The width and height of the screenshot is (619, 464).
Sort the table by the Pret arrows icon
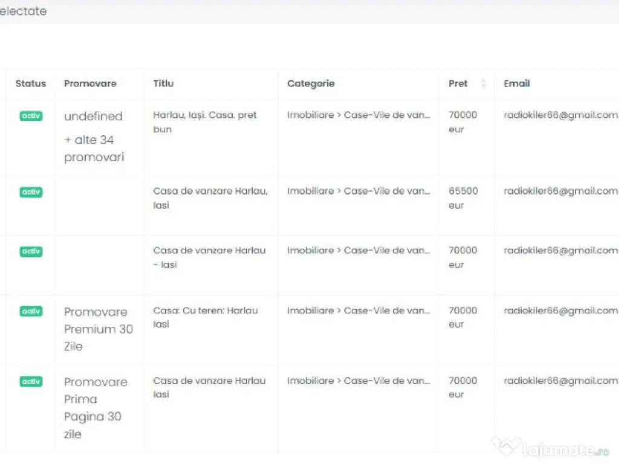pyautogui.click(x=483, y=84)
